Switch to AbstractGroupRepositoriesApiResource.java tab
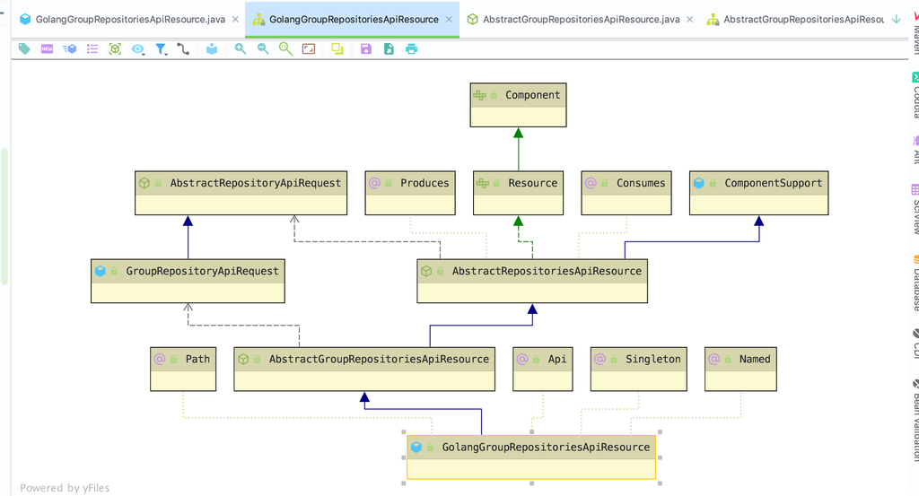Screen dimensions: 919x496 pos(581,19)
